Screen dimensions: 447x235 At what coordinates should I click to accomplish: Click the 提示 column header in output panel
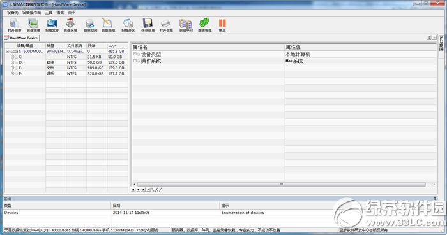tap(225, 206)
